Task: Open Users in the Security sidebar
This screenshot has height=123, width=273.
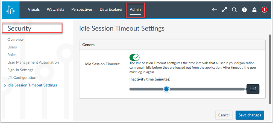Action: 12,47
